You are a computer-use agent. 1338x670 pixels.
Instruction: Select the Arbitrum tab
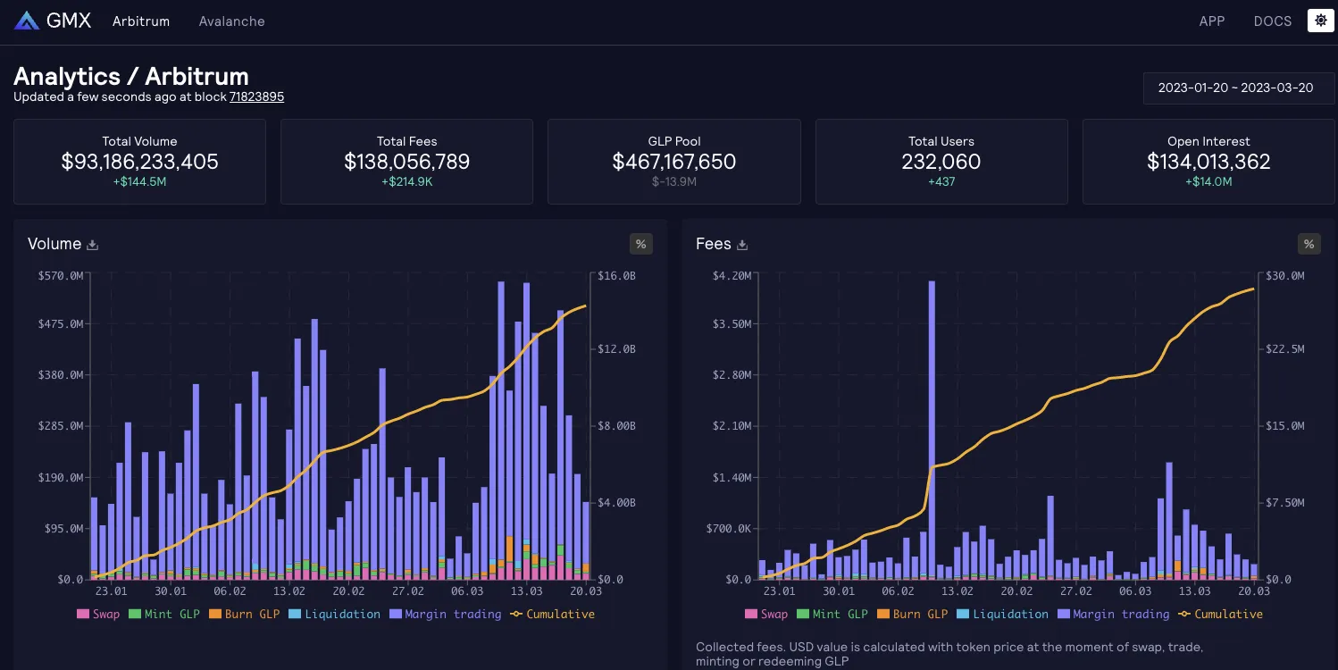[x=140, y=21]
